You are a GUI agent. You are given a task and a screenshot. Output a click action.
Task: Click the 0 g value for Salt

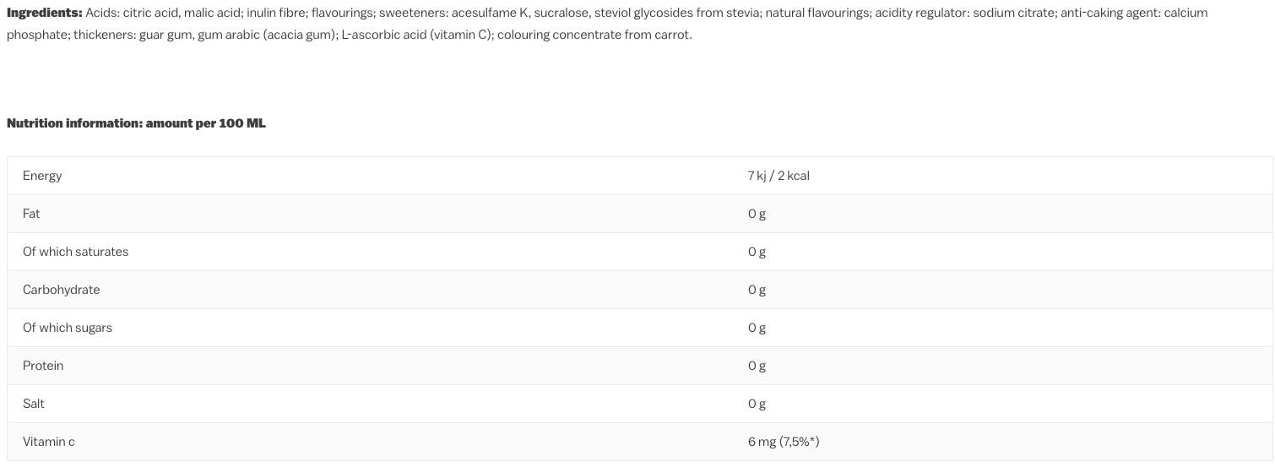pos(757,404)
